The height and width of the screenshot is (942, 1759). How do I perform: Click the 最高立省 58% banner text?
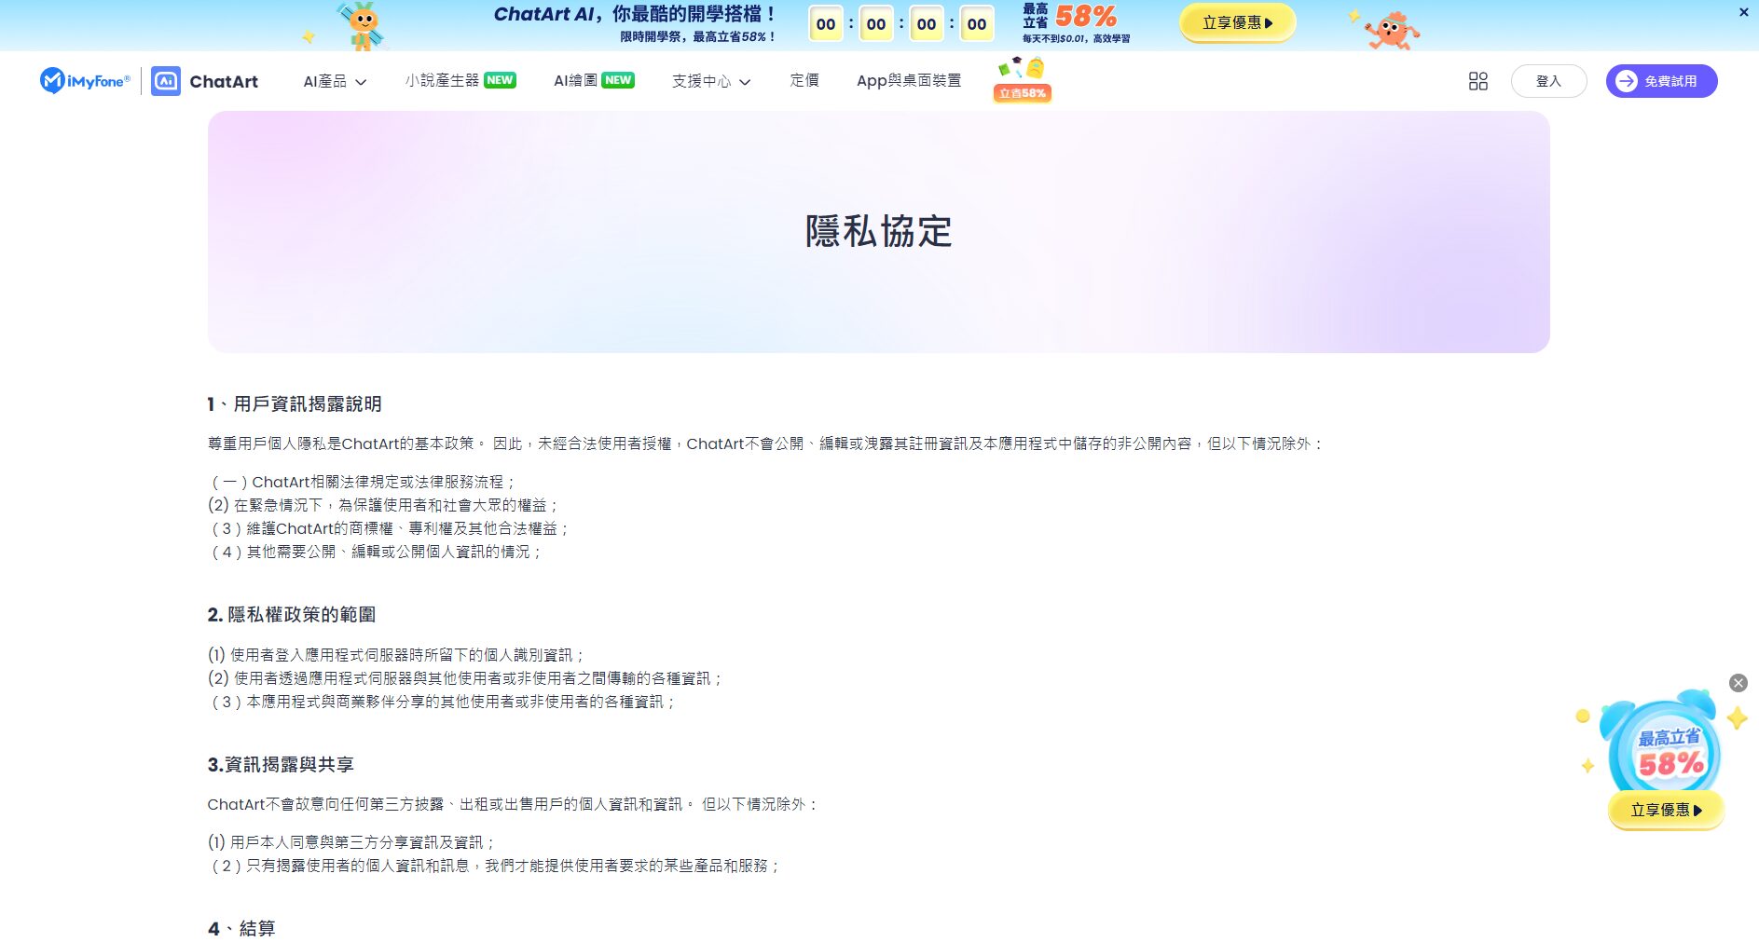1072,17
